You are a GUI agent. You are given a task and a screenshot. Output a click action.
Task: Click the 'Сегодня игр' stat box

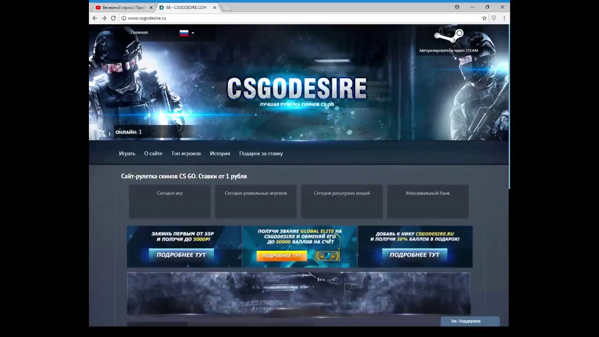pos(169,201)
